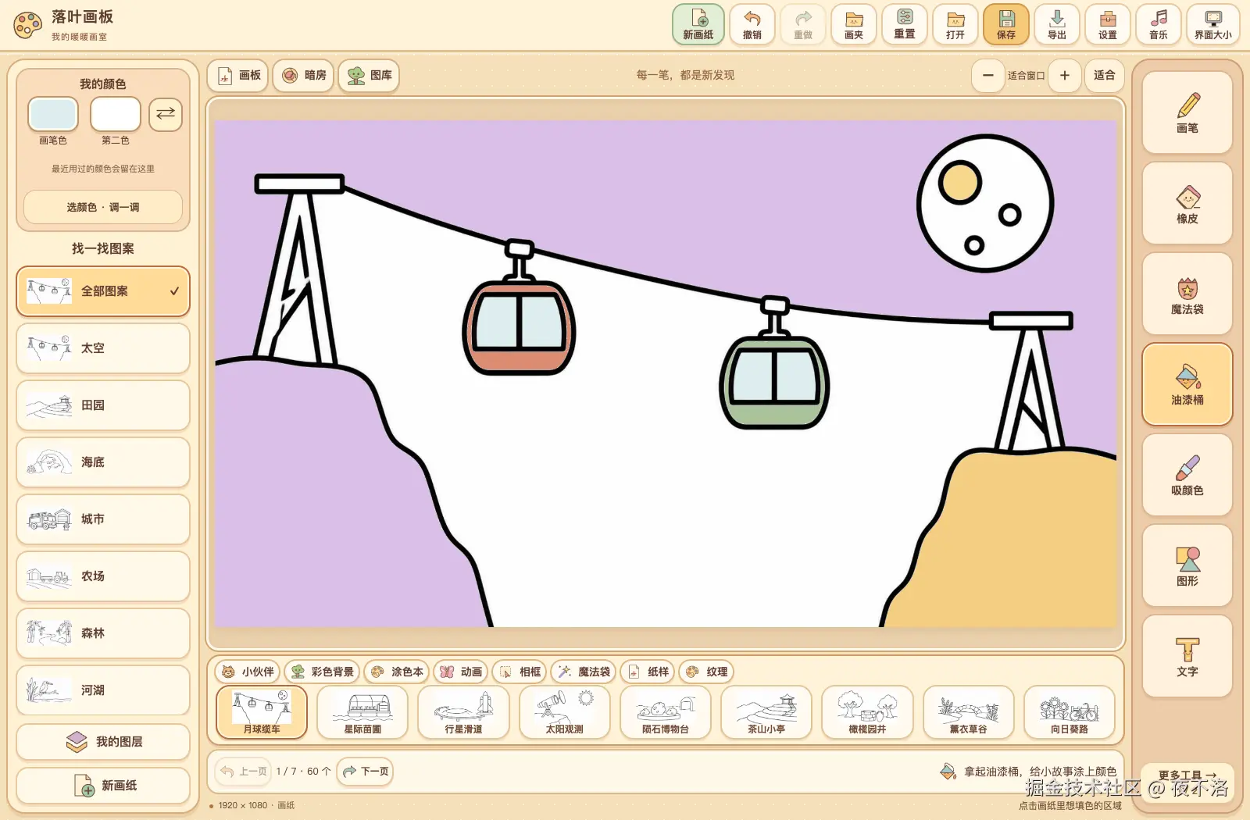Screen dimensions: 1250x820
Task: Open 设置 settings
Action: 1108,24
